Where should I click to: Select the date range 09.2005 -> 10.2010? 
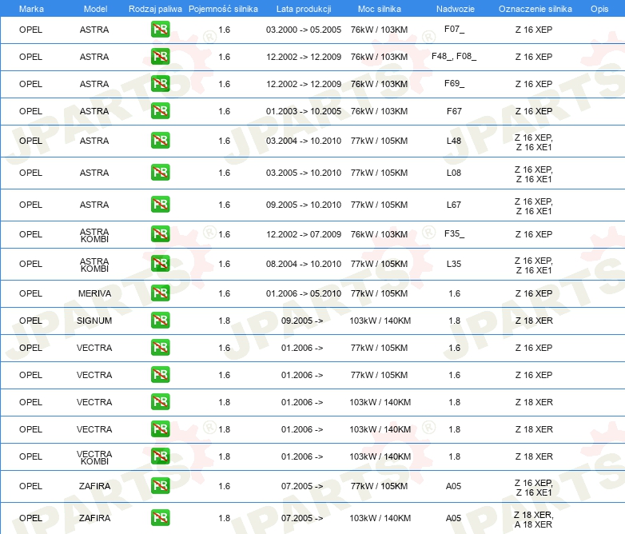coord(304,205)
